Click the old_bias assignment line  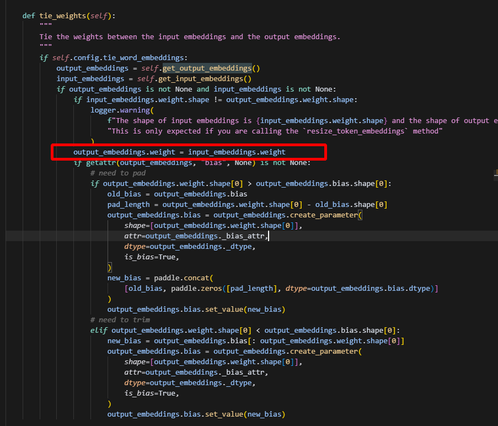coord(177,194)
